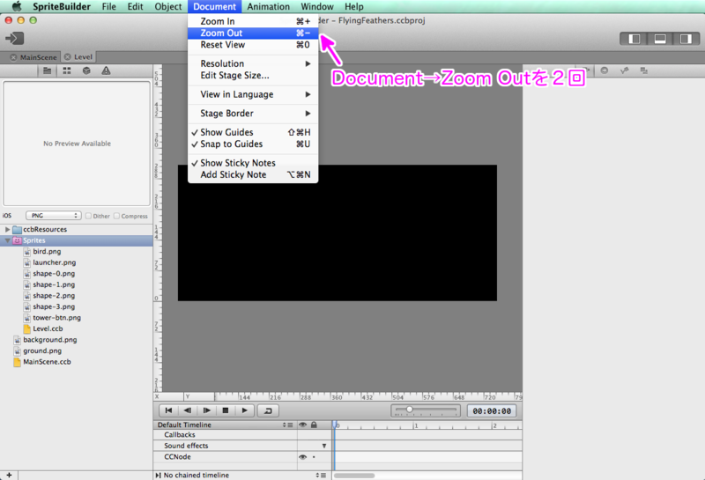Viewport: 705px width, 480px height.
Task: Play the timeline animation
Action: [x=245, y=410]
